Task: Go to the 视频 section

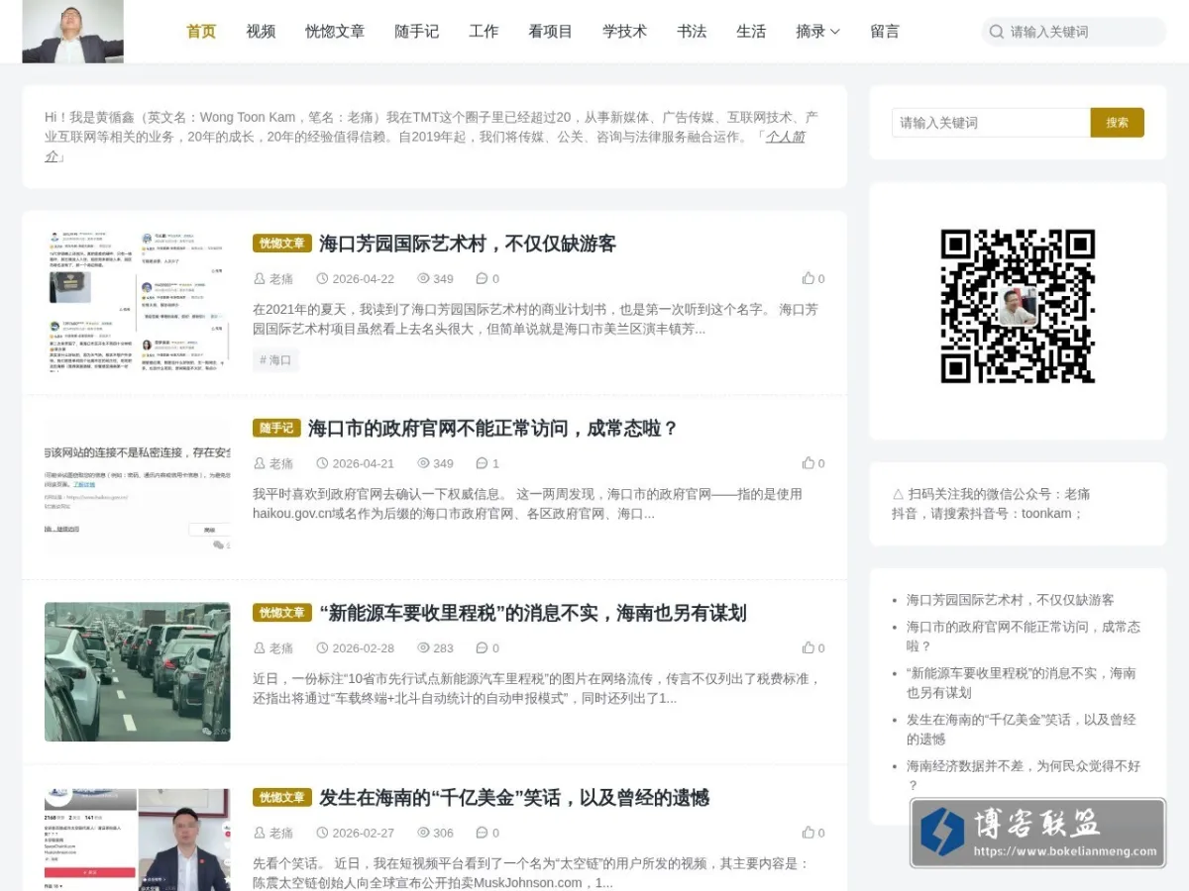Action: tap(261, 31)
